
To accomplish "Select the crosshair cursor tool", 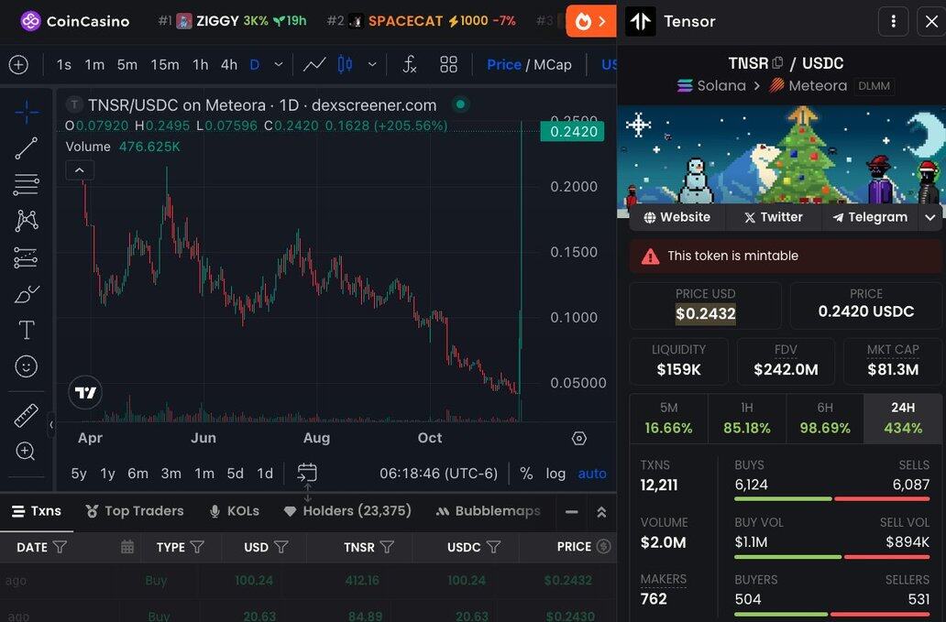I will click(27, 113).
